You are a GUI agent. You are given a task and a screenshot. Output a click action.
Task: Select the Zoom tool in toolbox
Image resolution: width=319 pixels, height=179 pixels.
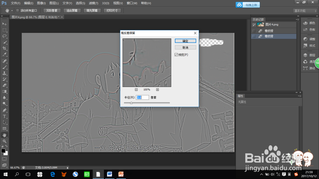4,141
